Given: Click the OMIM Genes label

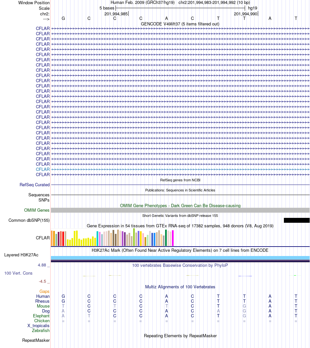Looking at the screenshot, I should point(37,210).
